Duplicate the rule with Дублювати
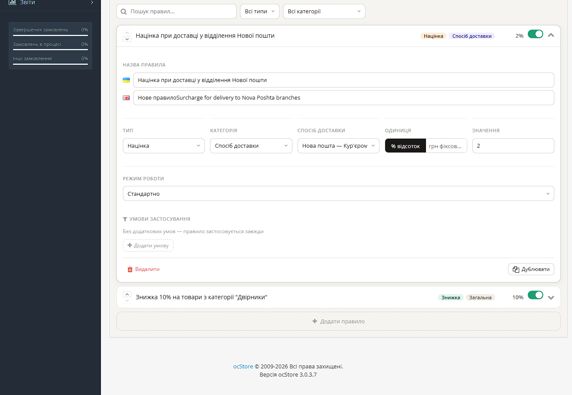Viewport: 572px width, 395px height. point(531,269)
